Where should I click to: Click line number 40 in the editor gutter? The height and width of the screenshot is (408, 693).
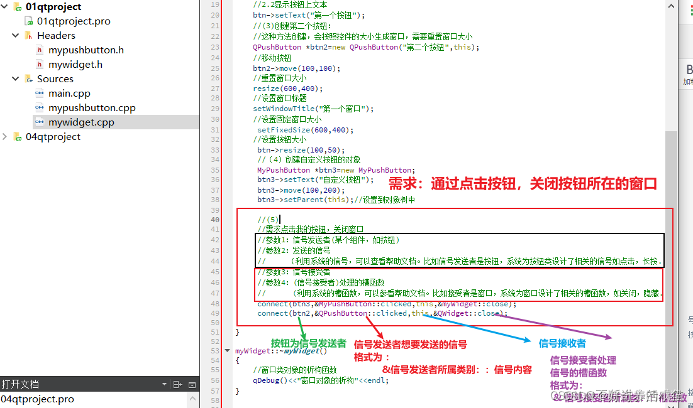214,219
